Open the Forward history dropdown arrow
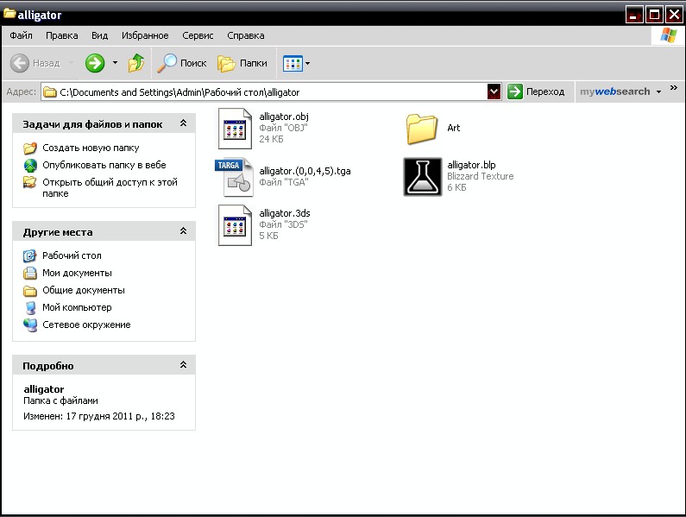Image resolution: width=686 pixels, height=517 pixels. [115, 63]
